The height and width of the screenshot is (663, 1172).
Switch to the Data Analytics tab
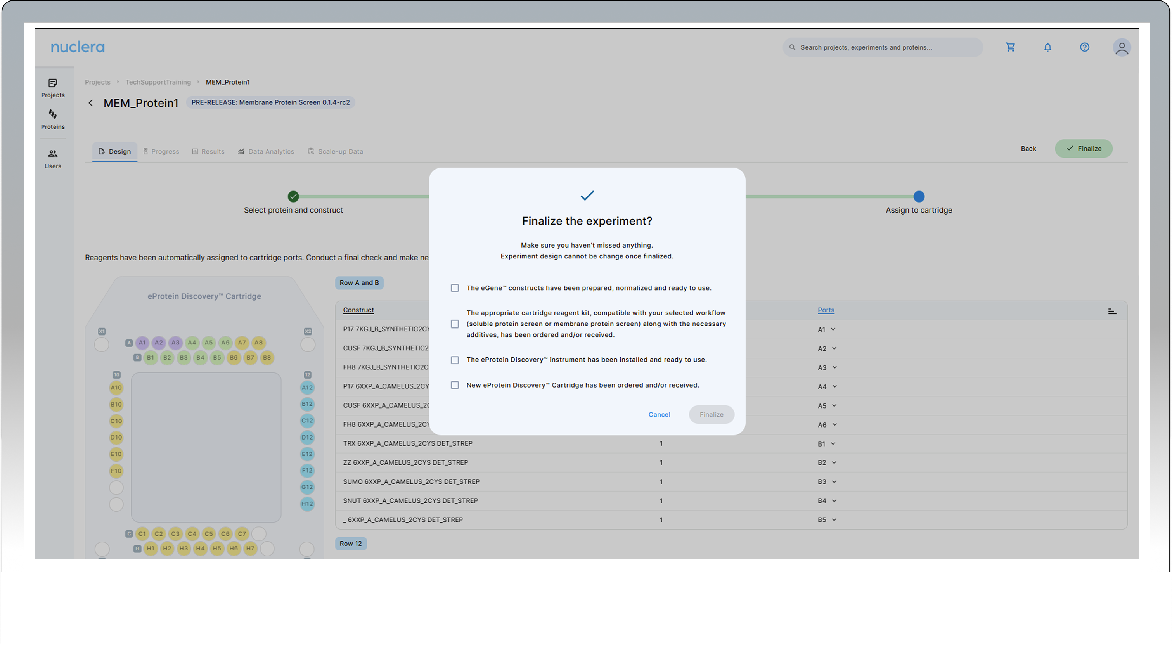tap(266, 151)
